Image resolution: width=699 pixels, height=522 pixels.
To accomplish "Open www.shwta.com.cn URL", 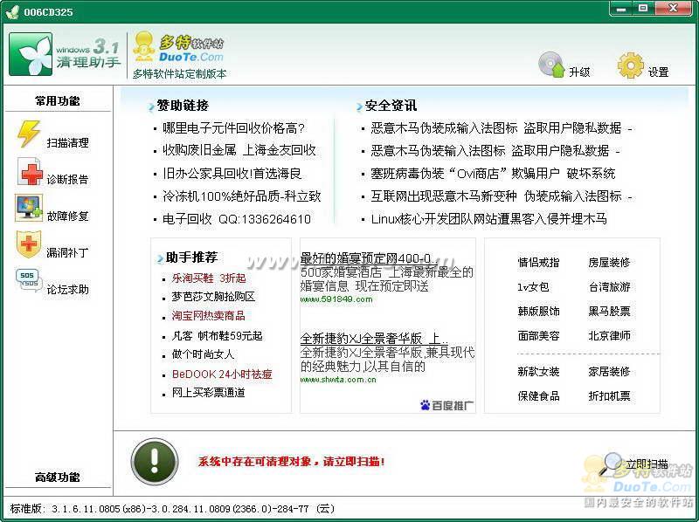I will (x=338, y=380).
